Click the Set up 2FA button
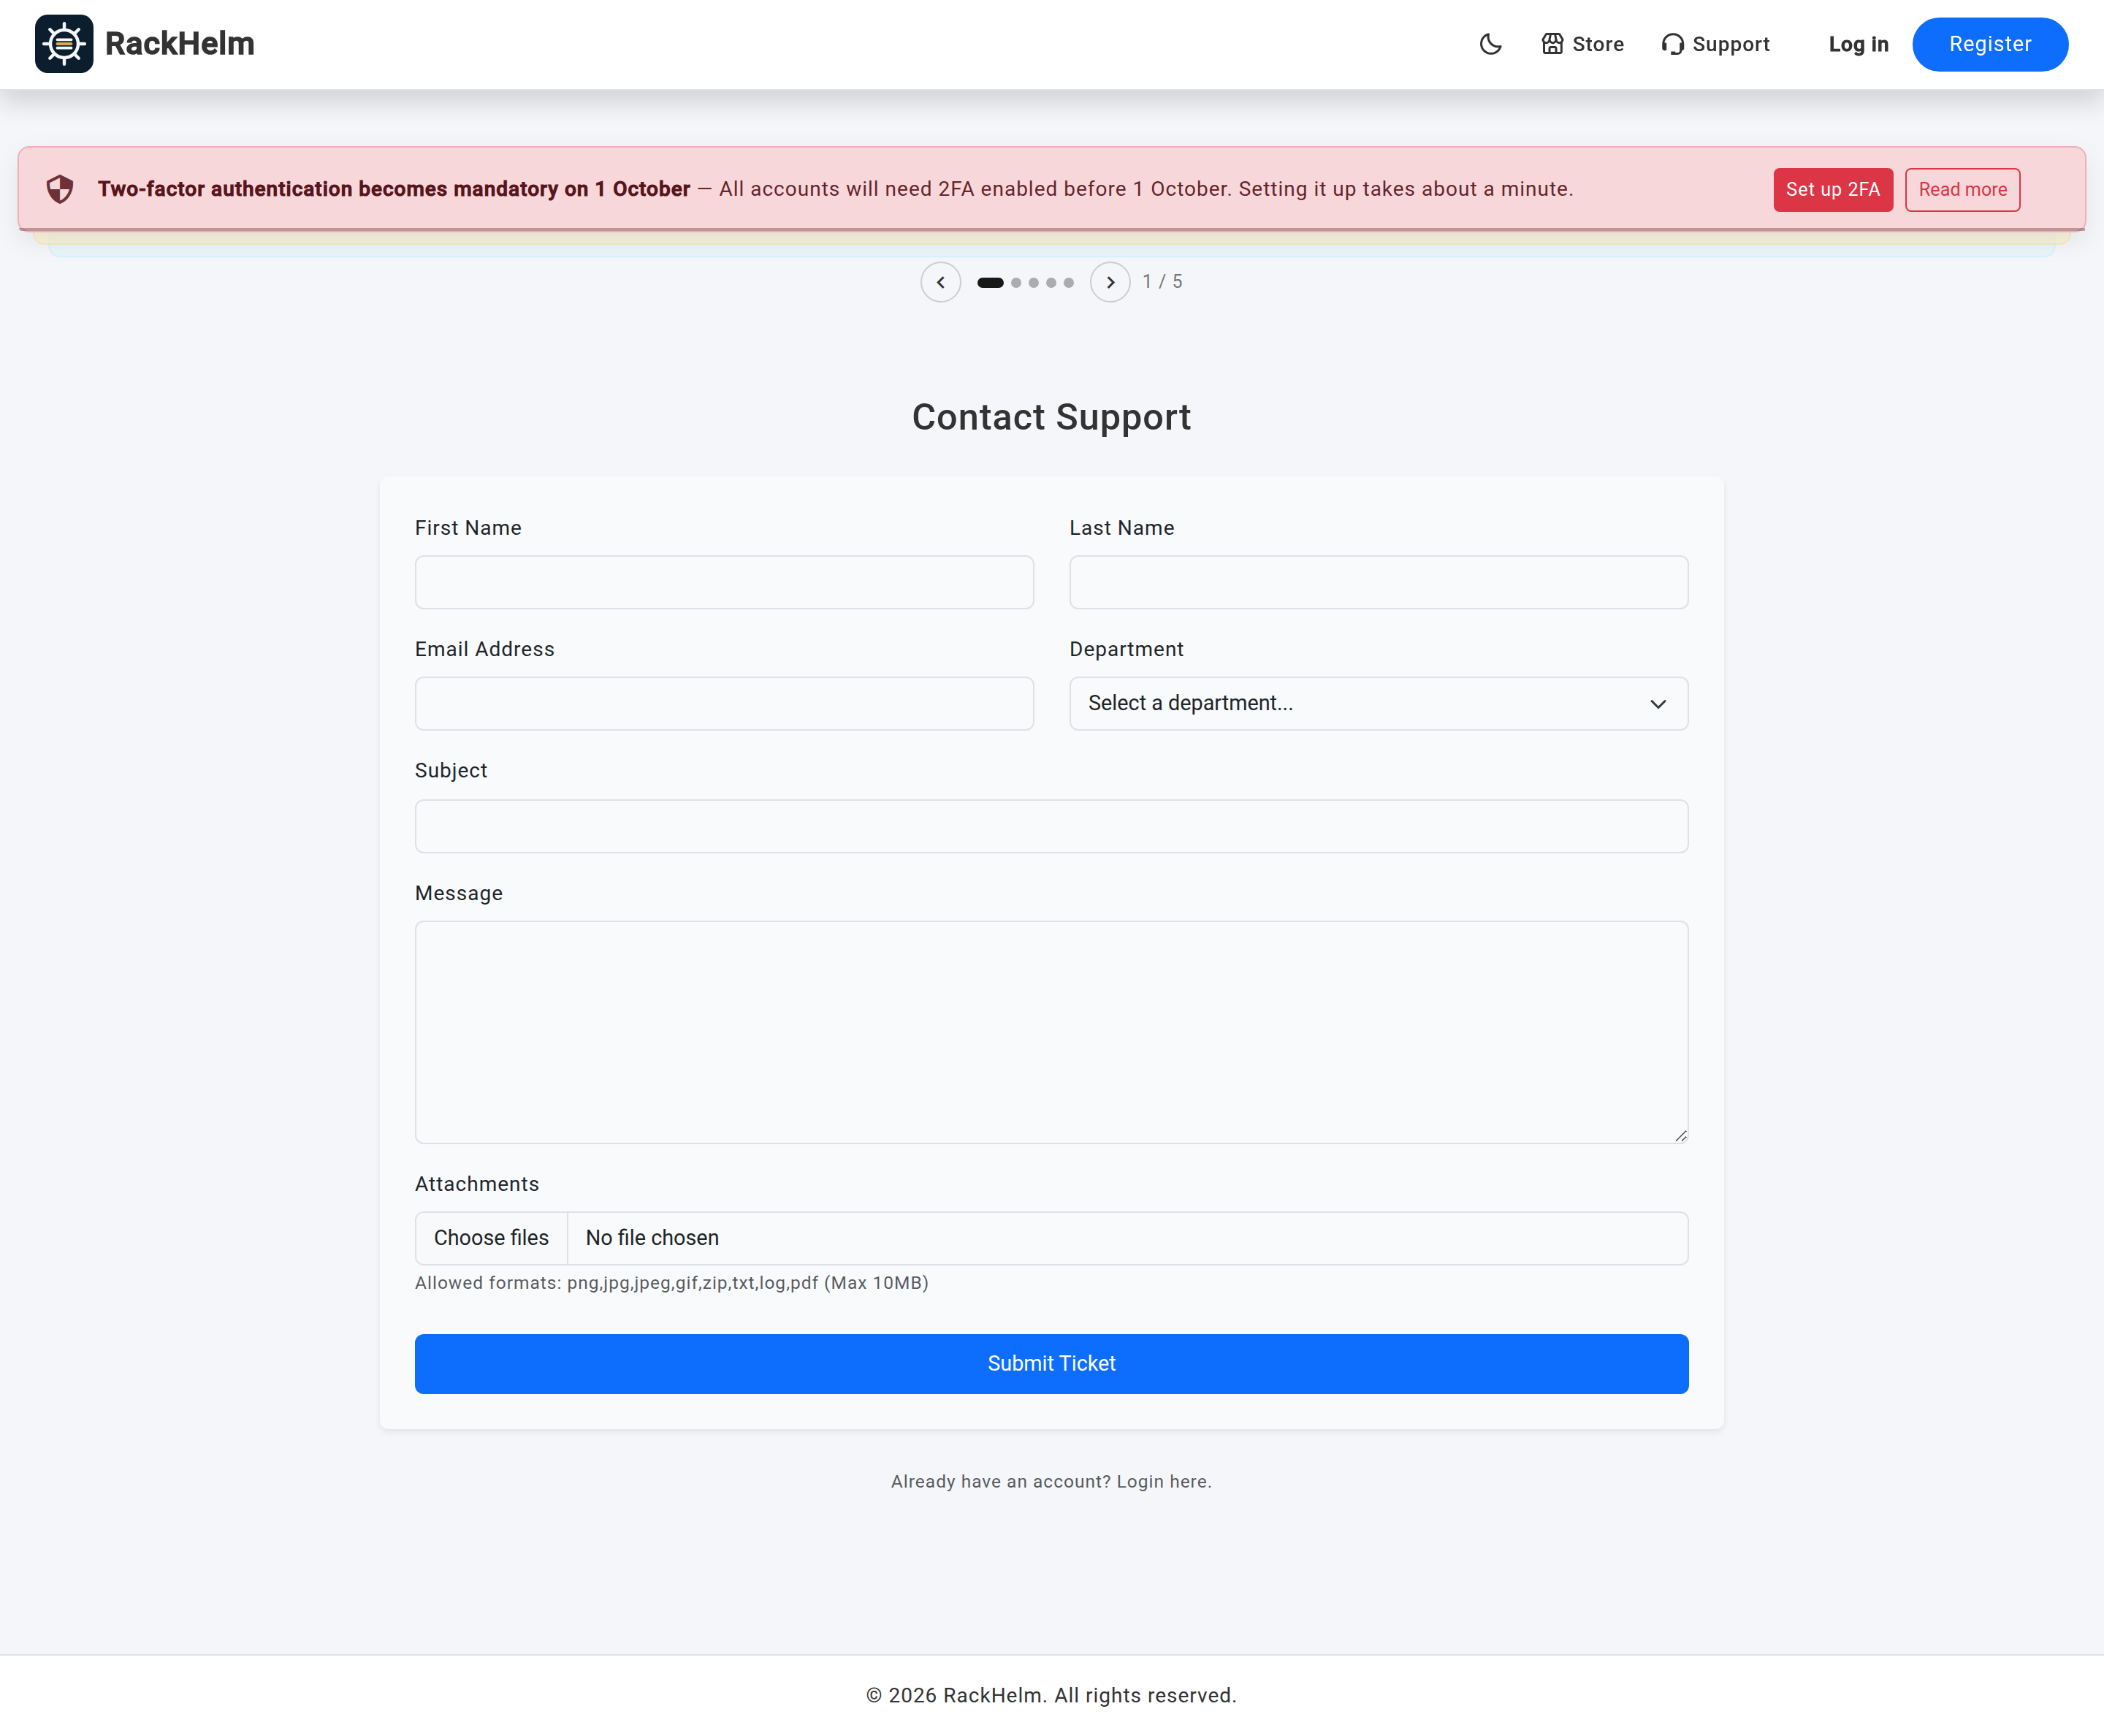 point(1832,189)
